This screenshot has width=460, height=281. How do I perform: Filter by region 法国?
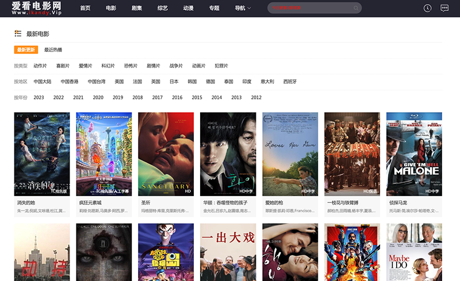pyautogui.click(x=137, y=82)
